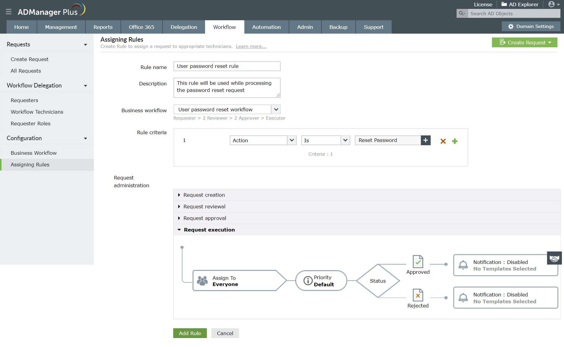
Task: Click the Search AD Objects magnifier icon
Action: coord(462,13)
